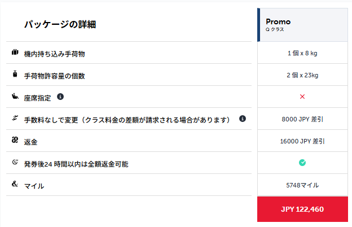Click the 1 個 x 8 kg carry-on cell

[302, 53]
